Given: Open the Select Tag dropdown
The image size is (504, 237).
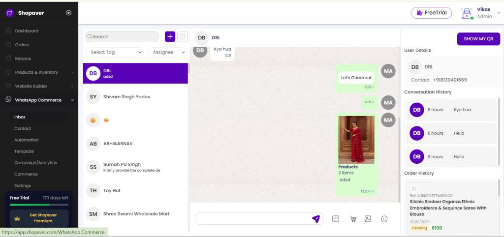Looking at the screenshot, I should click(115, 52).
